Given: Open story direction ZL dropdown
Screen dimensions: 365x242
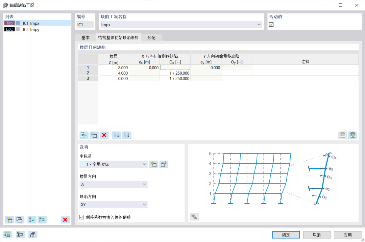Looking at the screenshot, I should coord(144,184).
